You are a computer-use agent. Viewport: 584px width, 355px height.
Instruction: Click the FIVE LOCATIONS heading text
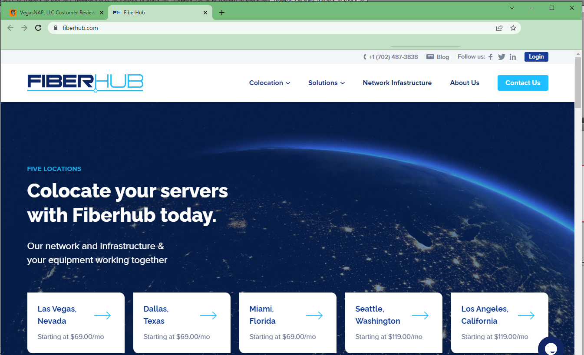[54, 169]
